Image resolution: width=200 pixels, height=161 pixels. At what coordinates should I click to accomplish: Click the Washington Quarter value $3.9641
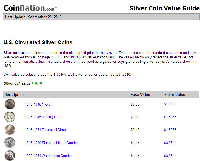[x=170, y=156]
